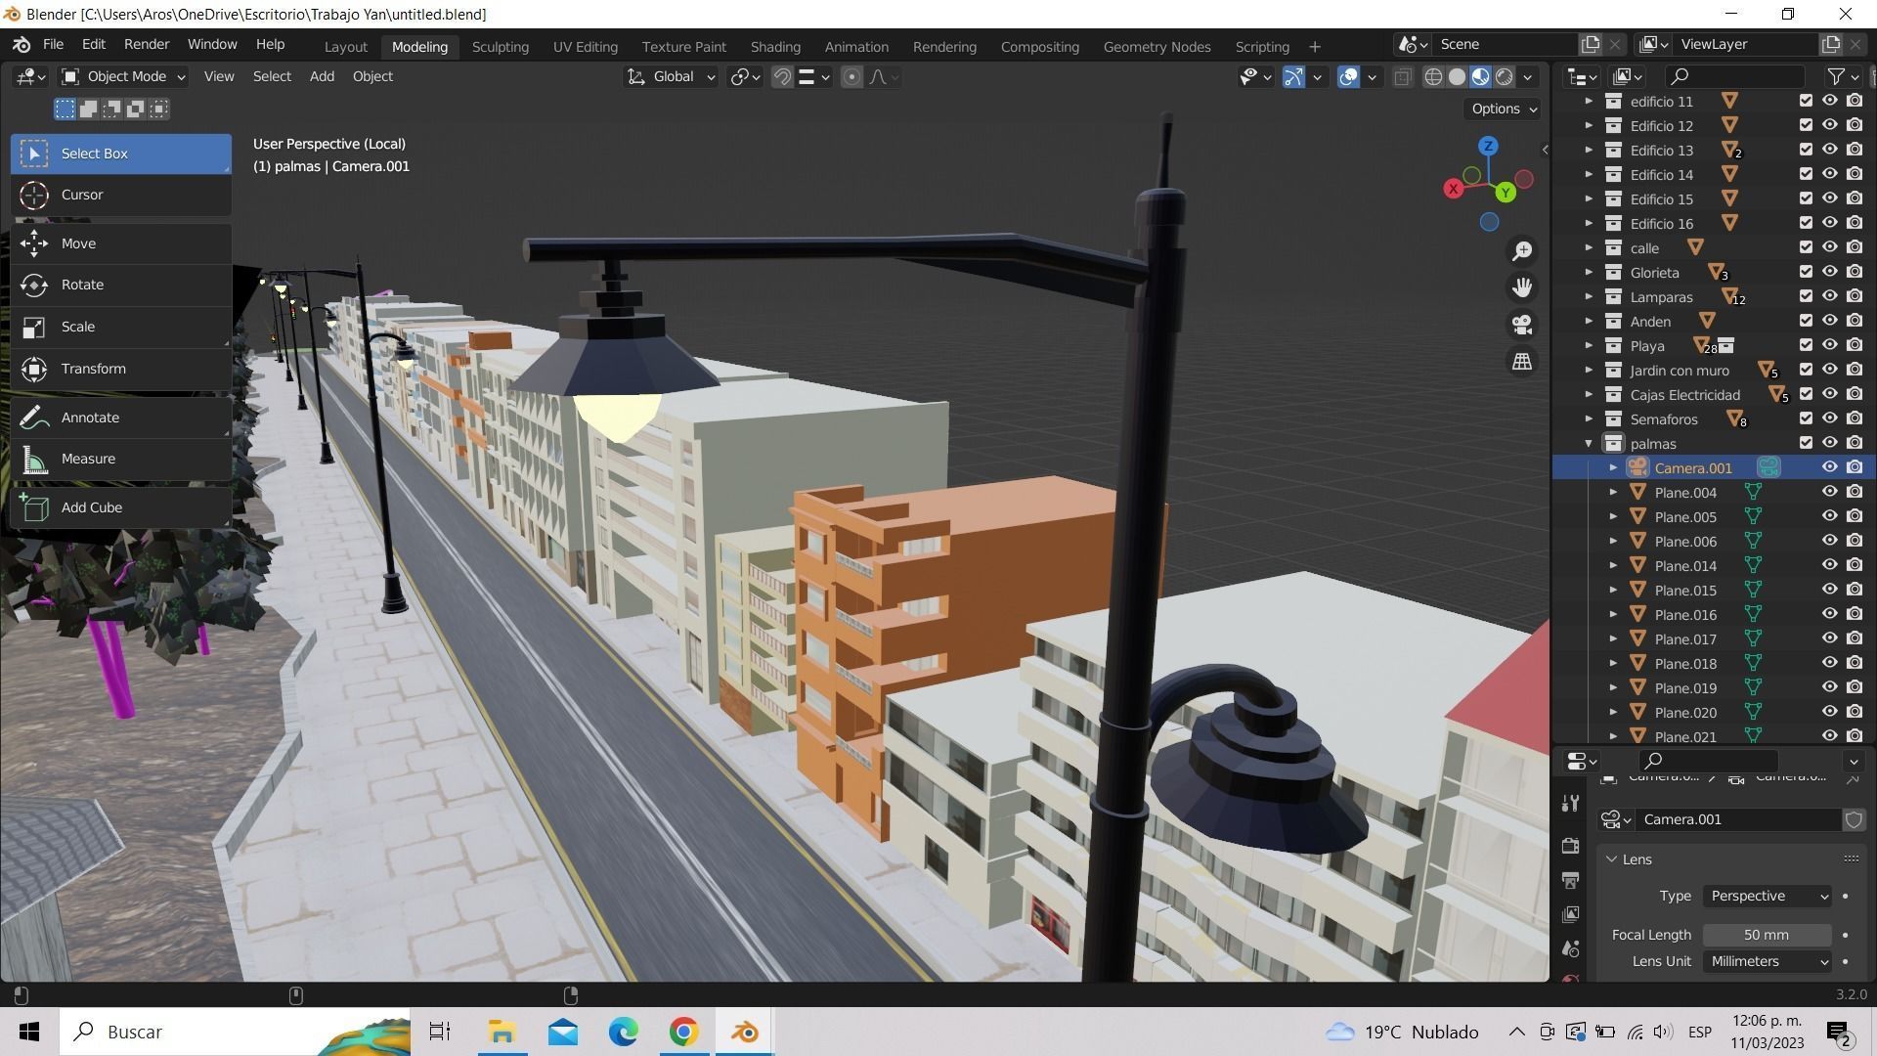Screen dimensions: 1877x1056
Task: Open the Options dropdown in viewport
Action: 1504,109
